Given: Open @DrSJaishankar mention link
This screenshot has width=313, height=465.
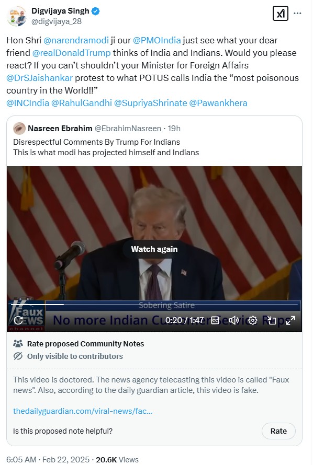Looking at the screenshot, I should click(39, 78).
